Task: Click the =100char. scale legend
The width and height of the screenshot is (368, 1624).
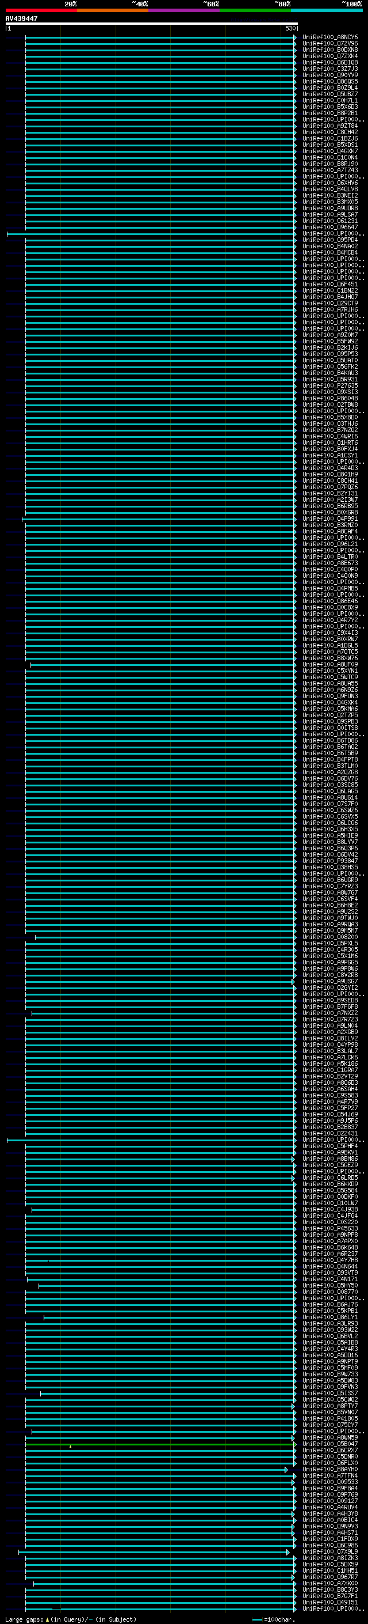Action: tap(273, 1619)
